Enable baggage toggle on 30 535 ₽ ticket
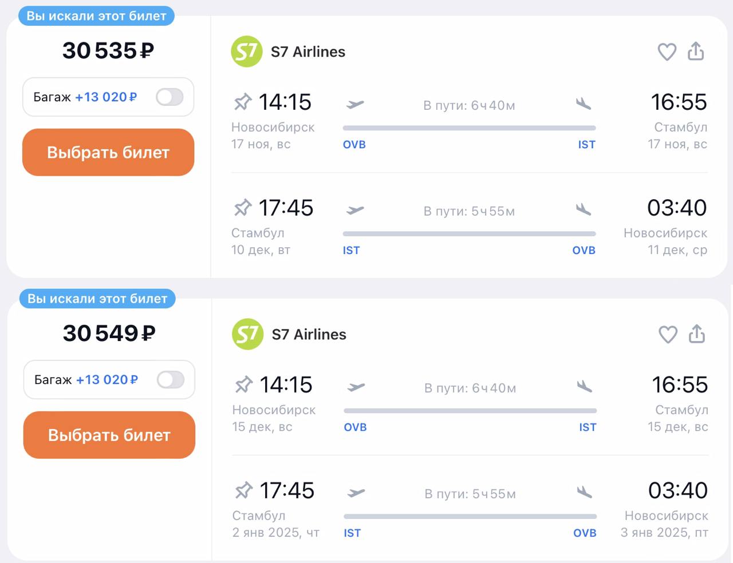The height and width of the screenshot is (563, 733). (x=170, y=97)
